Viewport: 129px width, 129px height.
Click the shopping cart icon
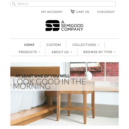pyautogui.click(x=72, y=12)
